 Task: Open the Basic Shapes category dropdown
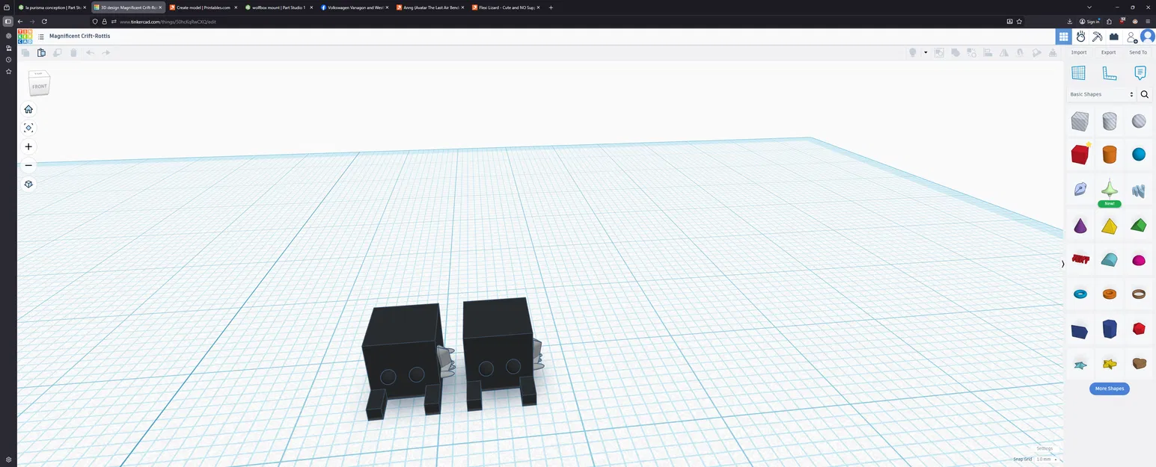pyautogui.click(x=1100, y=94)
